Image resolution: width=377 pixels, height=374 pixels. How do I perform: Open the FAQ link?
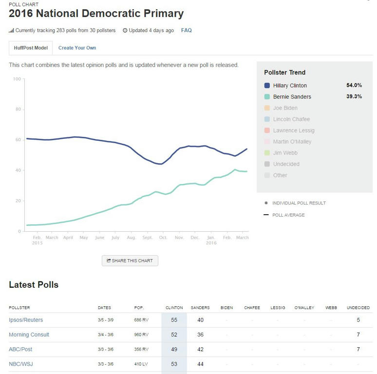click(x=186, y=30)
